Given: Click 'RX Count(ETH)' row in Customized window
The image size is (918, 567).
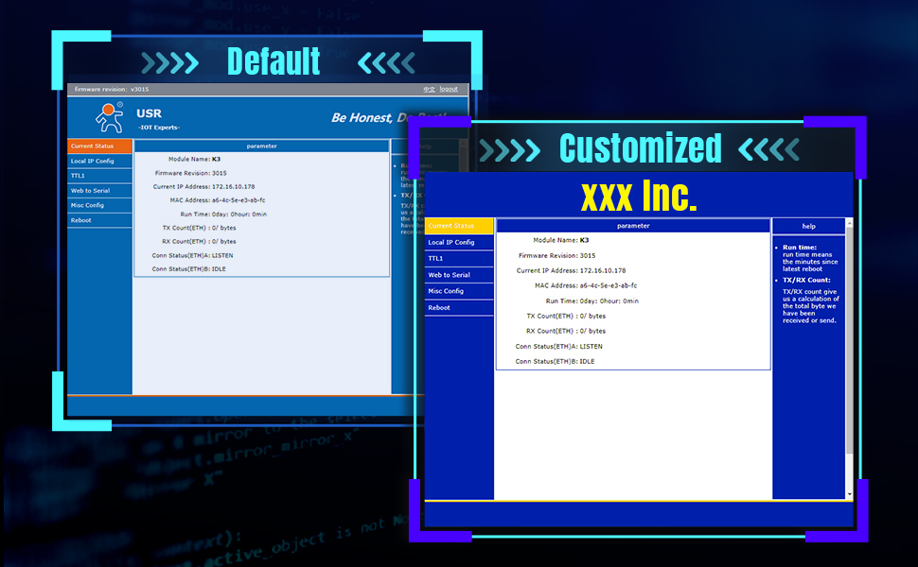Looking at the screenshot, I should 566,331.
